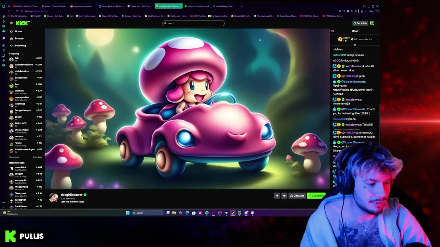Screen dimensions: 440x247
Task: Switch to Wheel of Names browser tab
Action: point(54,6)
